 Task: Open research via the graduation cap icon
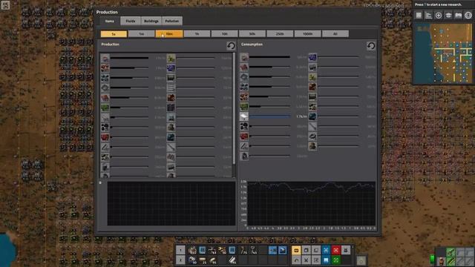click(448, 15)
